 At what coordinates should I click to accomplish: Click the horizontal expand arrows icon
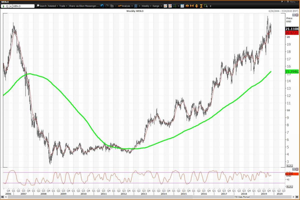point(187,6)
